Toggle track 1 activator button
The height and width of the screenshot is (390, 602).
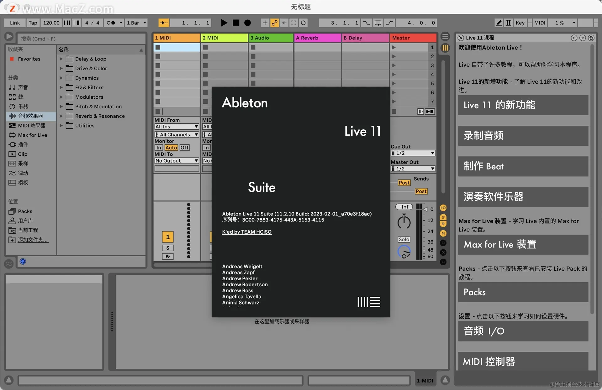click(168, 237)
